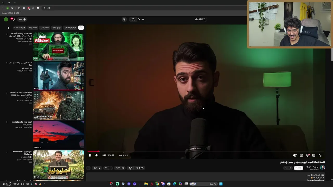Viewport: 333px width, 187px height.
Task: Enter fullscreen mode in the player
Action: tap(320, 155)
